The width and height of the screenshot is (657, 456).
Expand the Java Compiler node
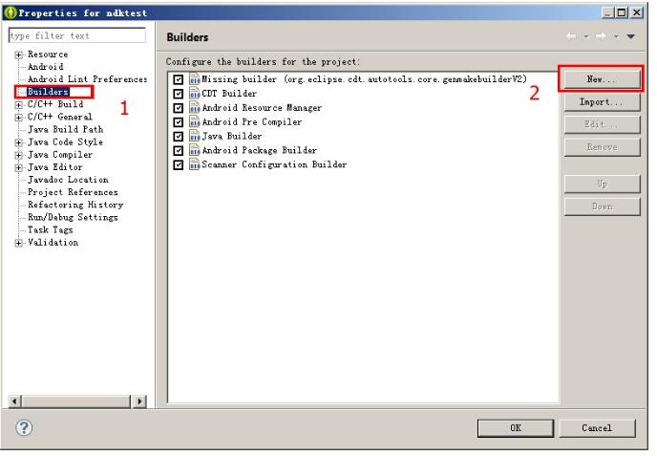18,155
